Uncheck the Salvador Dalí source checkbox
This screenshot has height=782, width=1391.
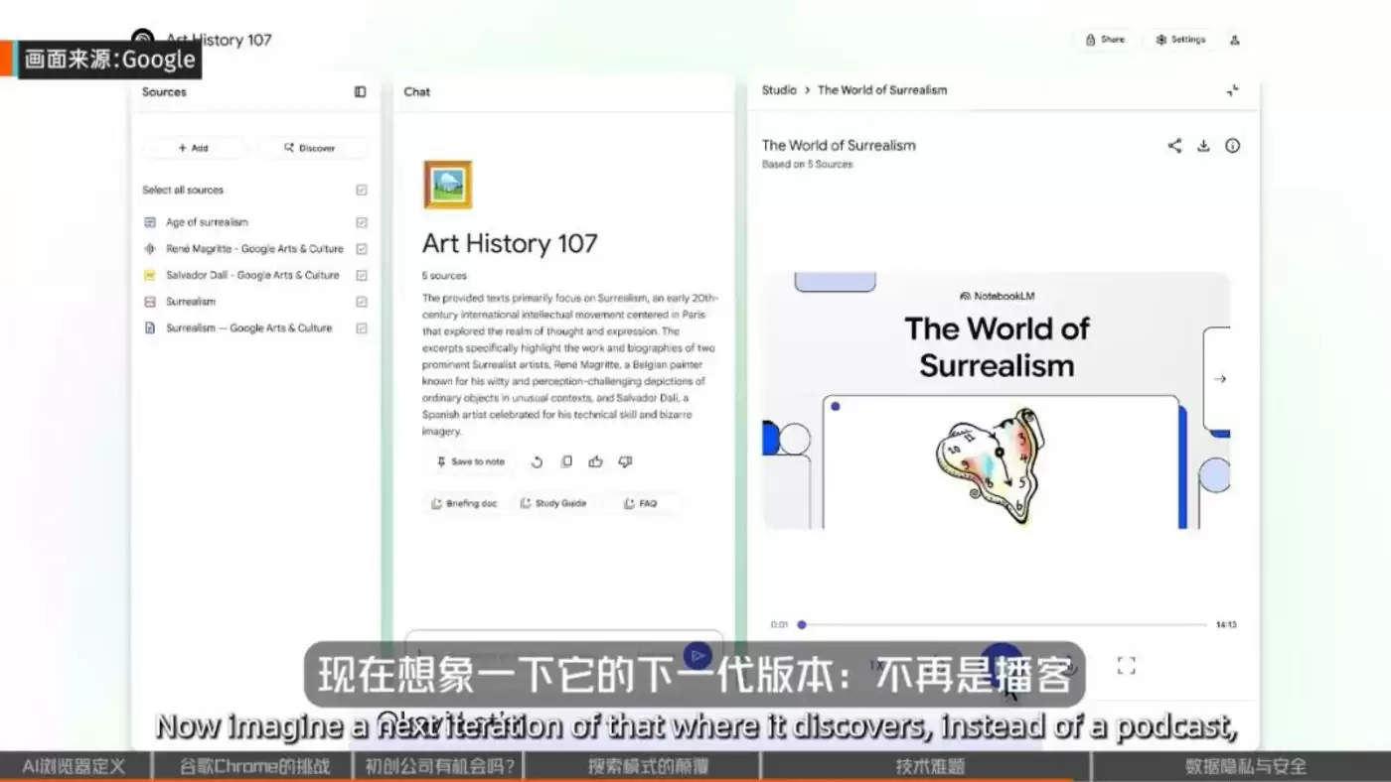click(362, 275)
